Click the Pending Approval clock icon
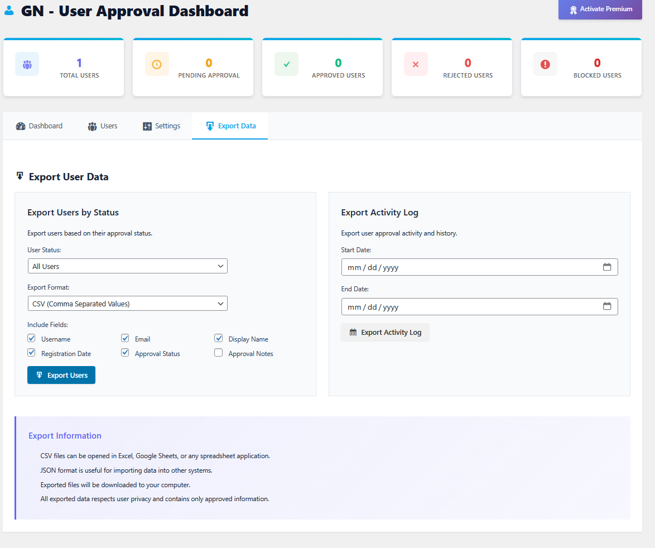Image resolution: width=655 pixels, height=548 pixels. pos(156,63)
